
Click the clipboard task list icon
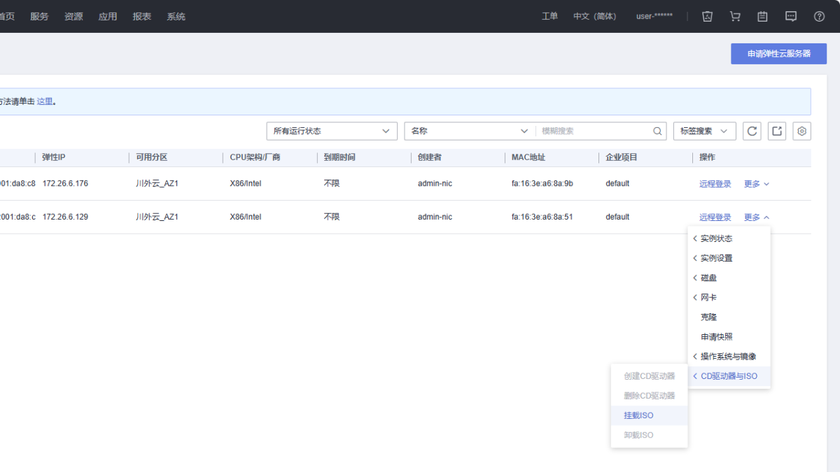(x=763, y=16)
